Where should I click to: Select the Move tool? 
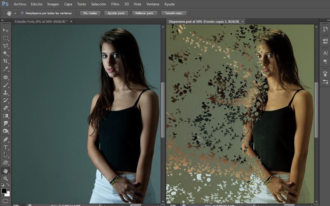point(6,30)
